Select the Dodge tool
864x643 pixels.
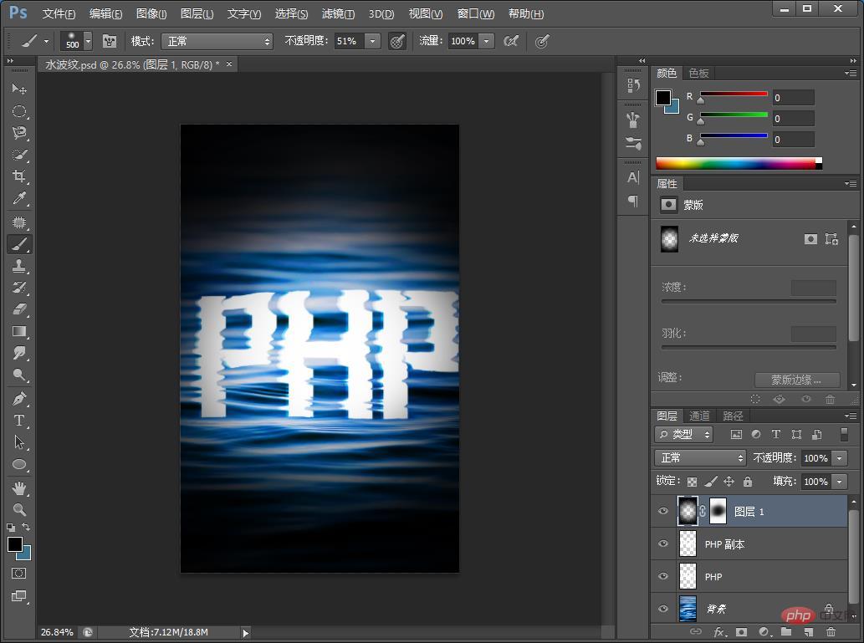[x=19, y=375]
